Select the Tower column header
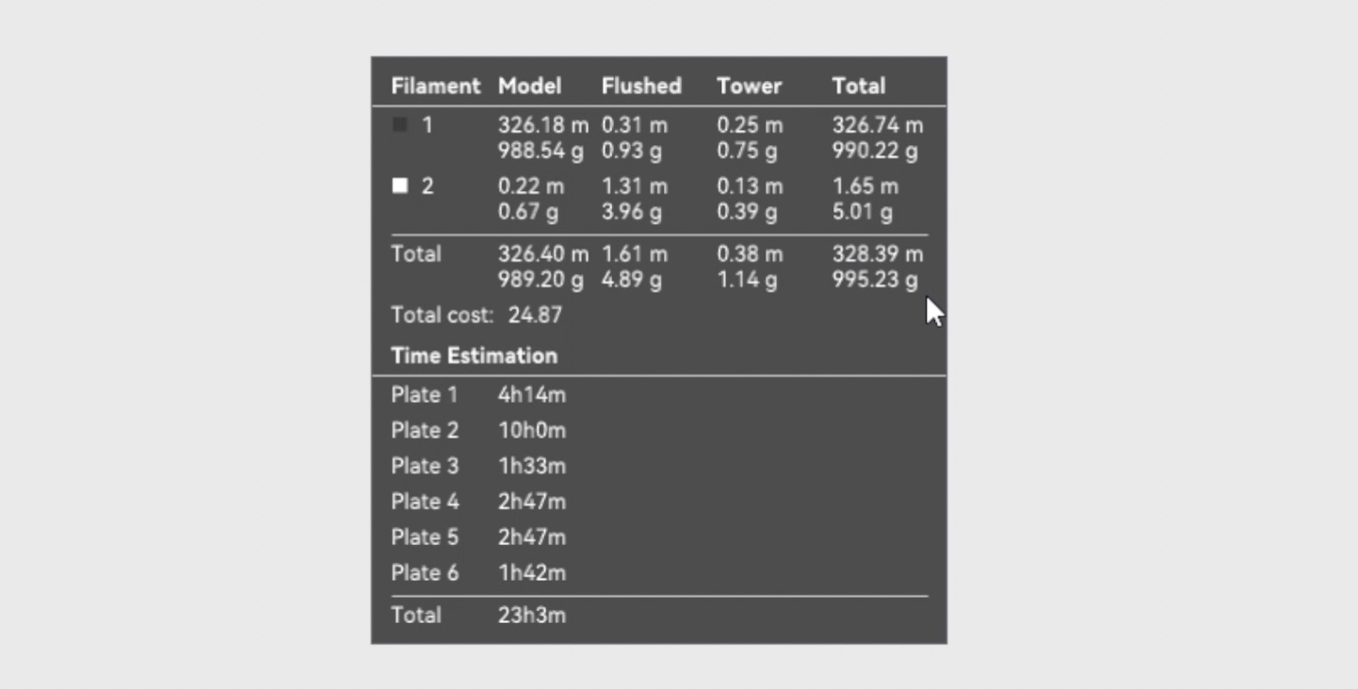This screenshot has width=1358, height=689. [749, 86]
